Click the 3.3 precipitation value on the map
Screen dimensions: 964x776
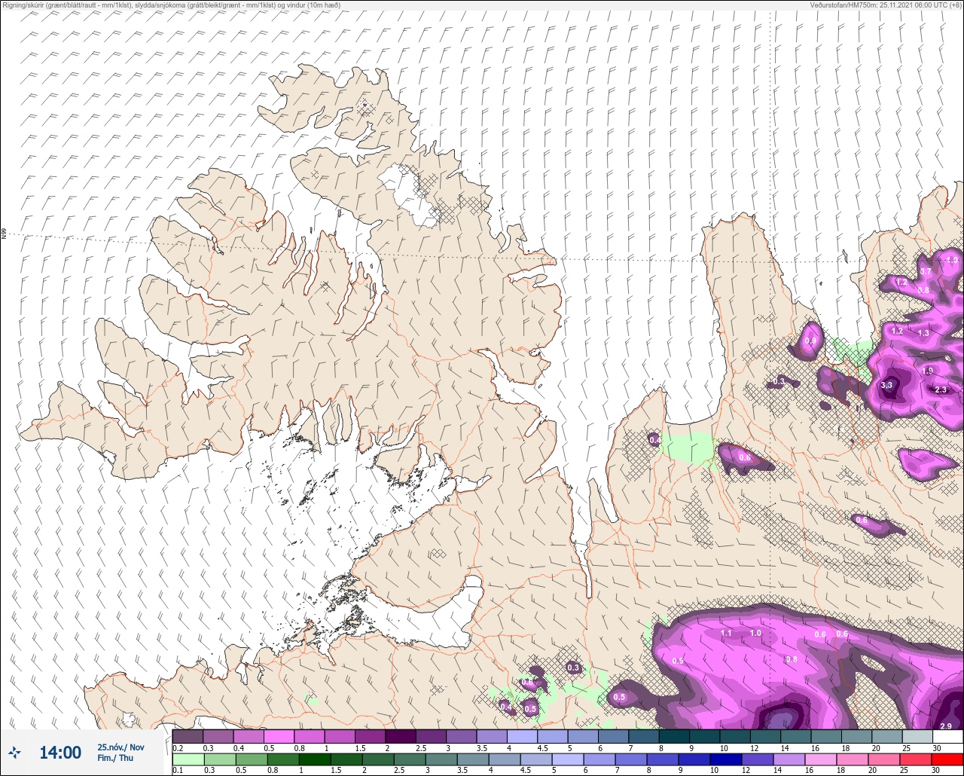pos(886,385)
